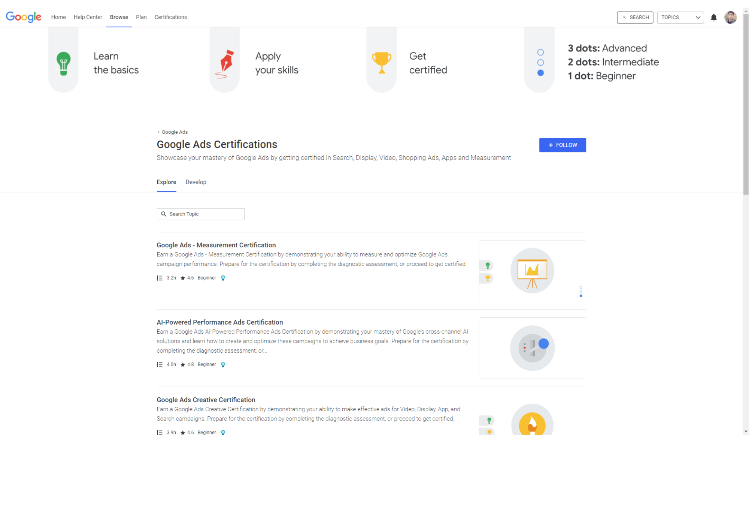Image resolution: width=749 pixels, height=530 pixels.
Task: Click the plus icon on the Follow button
Action: point(551,145)
